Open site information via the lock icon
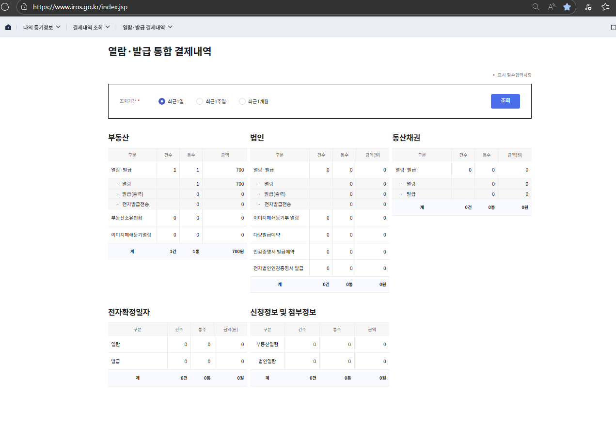 (24, 7)
